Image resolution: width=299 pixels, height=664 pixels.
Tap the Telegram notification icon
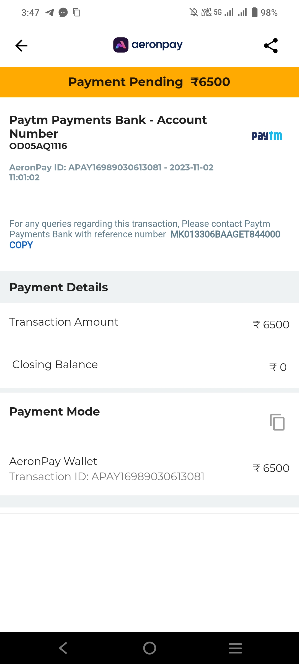pyautogui.click(x=50, y=12)
